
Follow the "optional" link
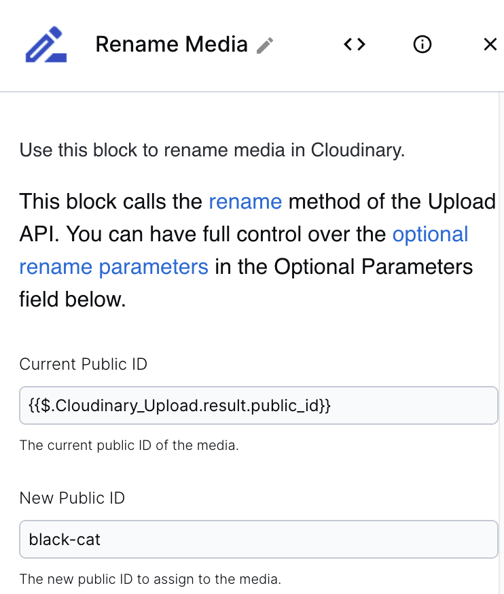(x=430, y=234)
